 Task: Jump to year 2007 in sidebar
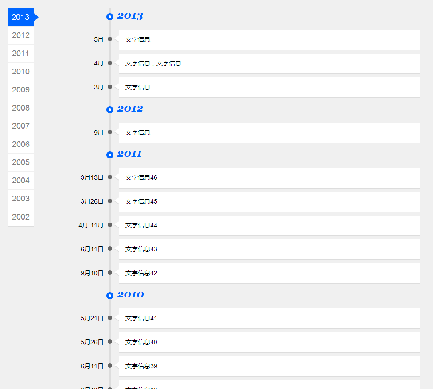click(x=21, y=126)
